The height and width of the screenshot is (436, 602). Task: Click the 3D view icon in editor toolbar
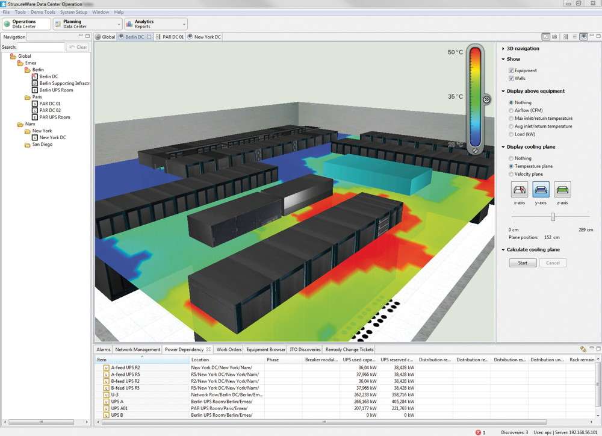pyautogui.click(x=583, y=37)
